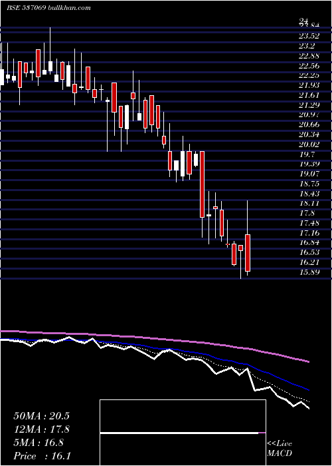
Task: Select the 20.02 price axis label
Action: coord(309,144)
